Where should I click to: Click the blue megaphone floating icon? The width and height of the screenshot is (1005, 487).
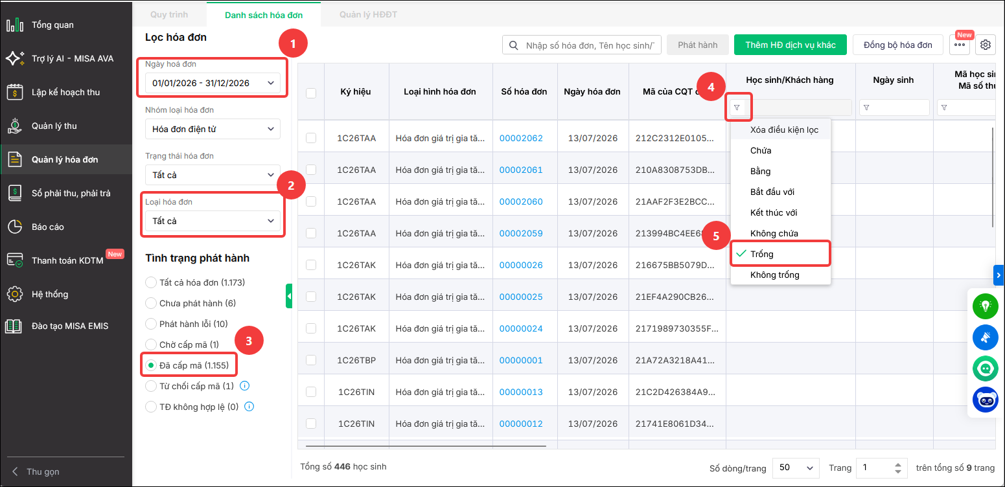tap(986, 337)
